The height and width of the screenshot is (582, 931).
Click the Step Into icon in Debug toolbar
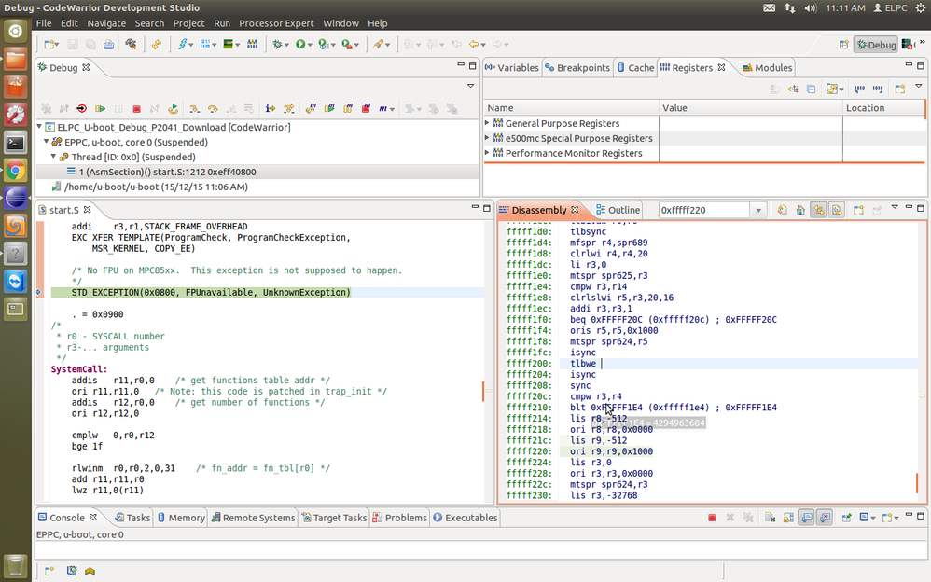point(194,109)
